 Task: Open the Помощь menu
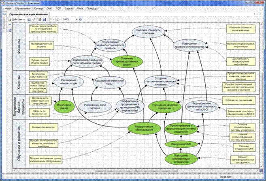point(91,8)
